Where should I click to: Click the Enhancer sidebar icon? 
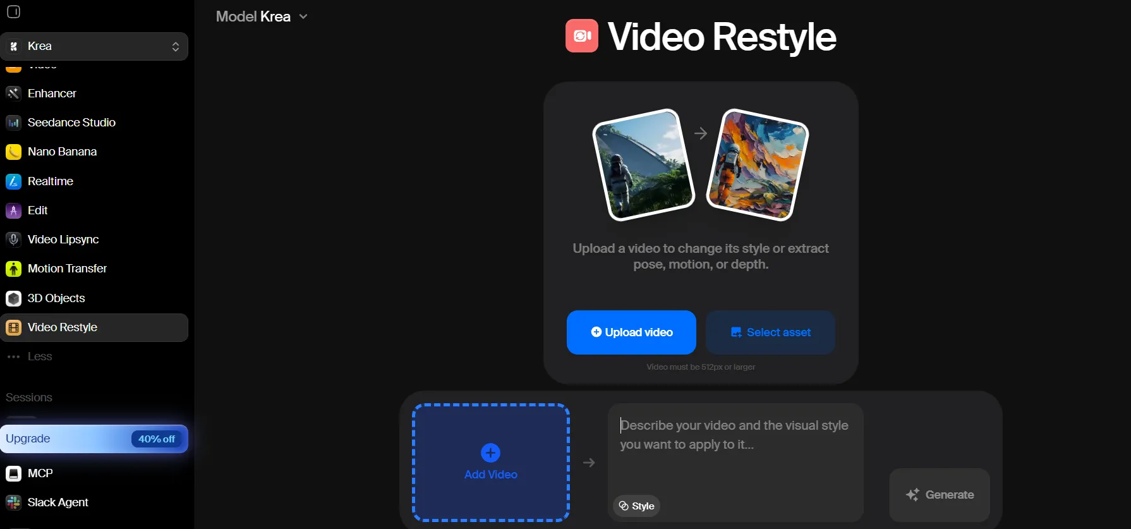[x=13, y=94]
